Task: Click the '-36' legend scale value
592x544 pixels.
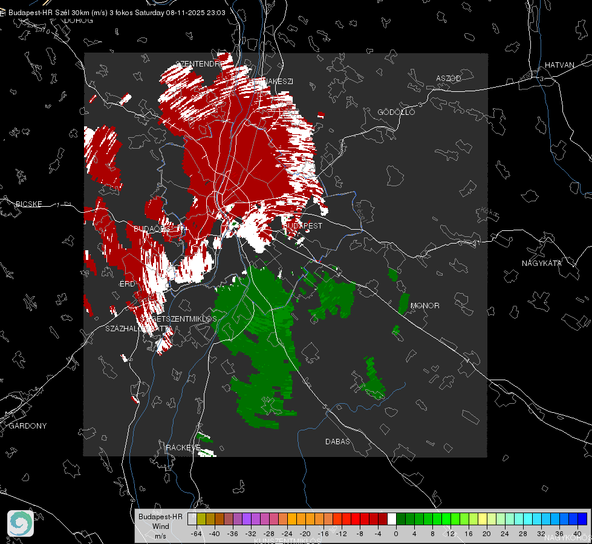Action: pyautogui.click(x=233, y=534)
